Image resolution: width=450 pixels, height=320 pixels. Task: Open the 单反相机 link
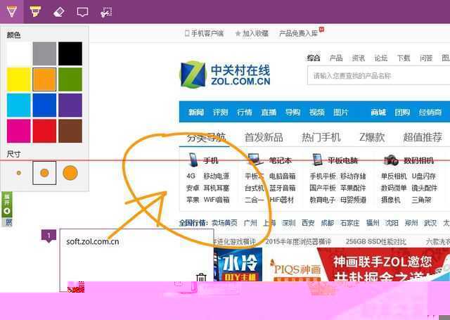point(394,176)
